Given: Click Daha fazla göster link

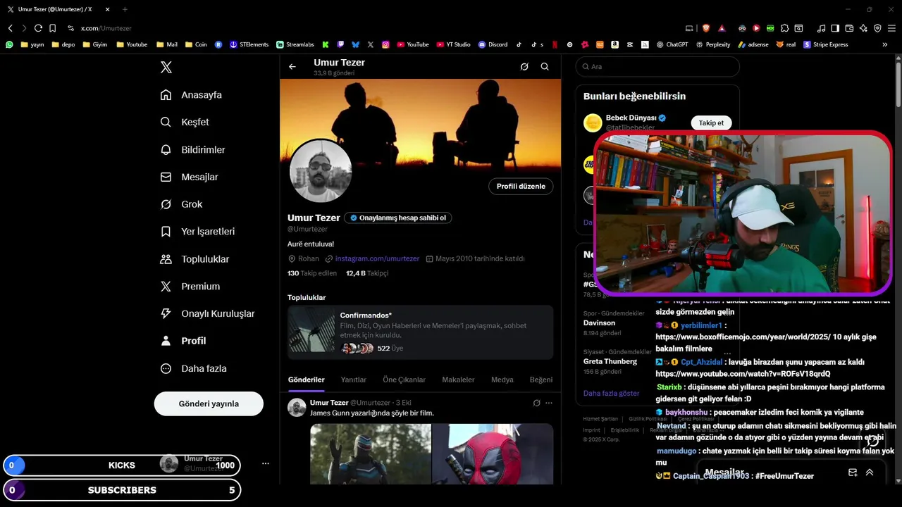Looking at the screenshot, I should pos(611,393).
